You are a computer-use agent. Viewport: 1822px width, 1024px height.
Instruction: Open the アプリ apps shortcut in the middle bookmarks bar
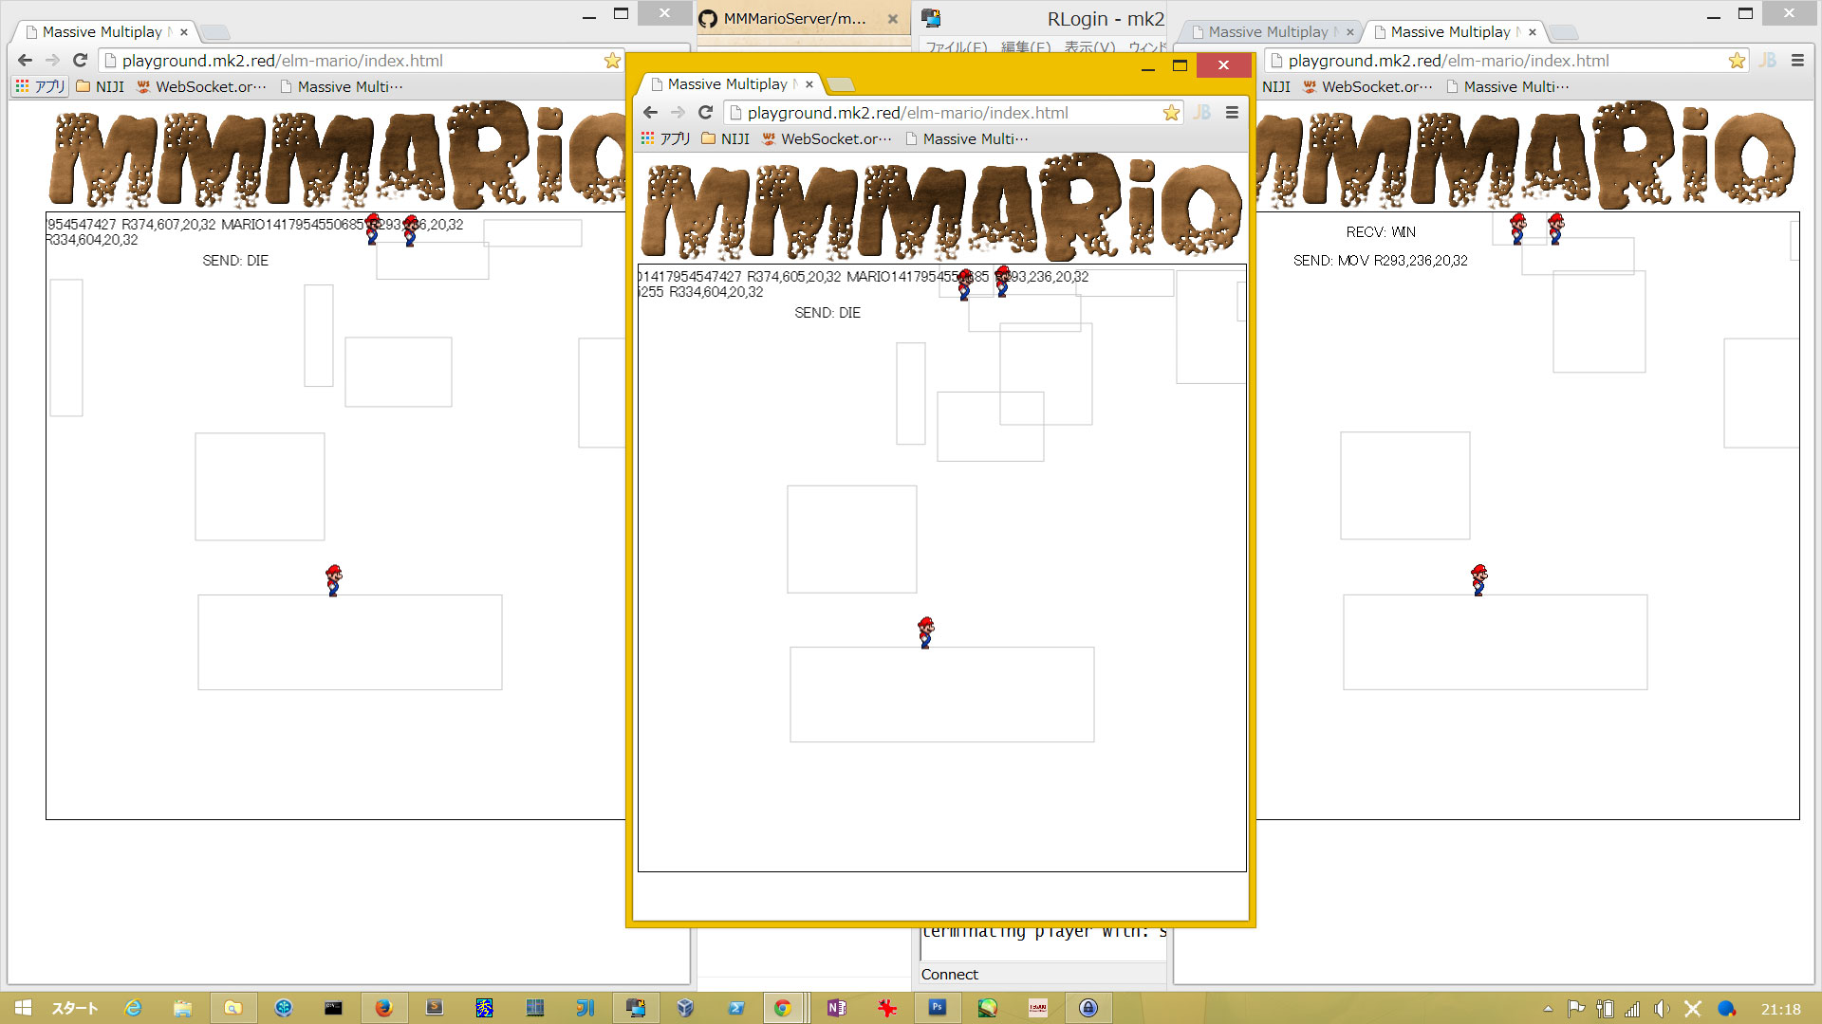click(665, 139)
